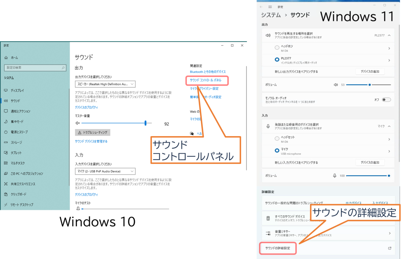Viewport: 406px width, 259px height.
Task: Select ヘッドホン M-D8 output radio button
Action: pos(277,48)
